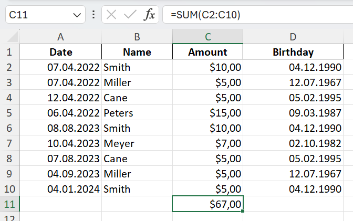Select birthday 12.07.1967 in row 9
The image size is (353, 221).
click(x=293, y=174)
